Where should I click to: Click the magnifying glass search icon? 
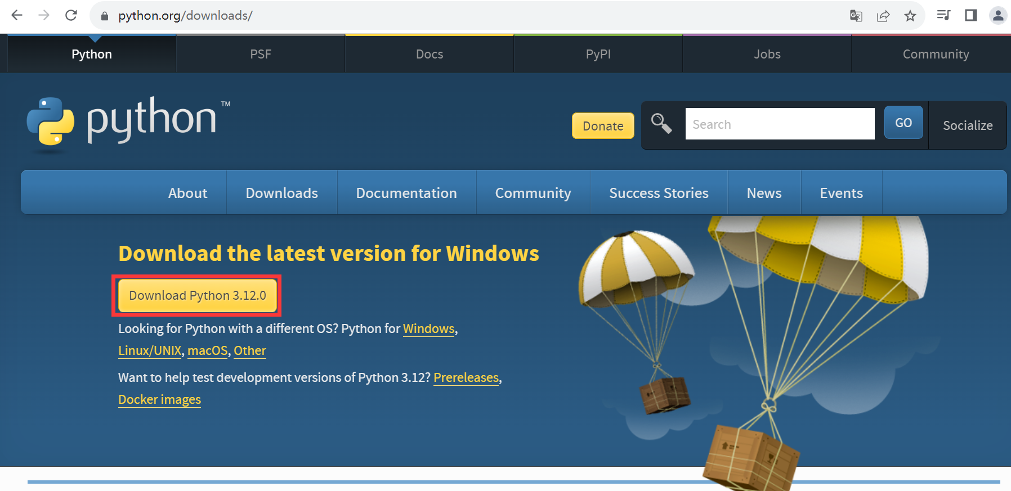(661, 123)
